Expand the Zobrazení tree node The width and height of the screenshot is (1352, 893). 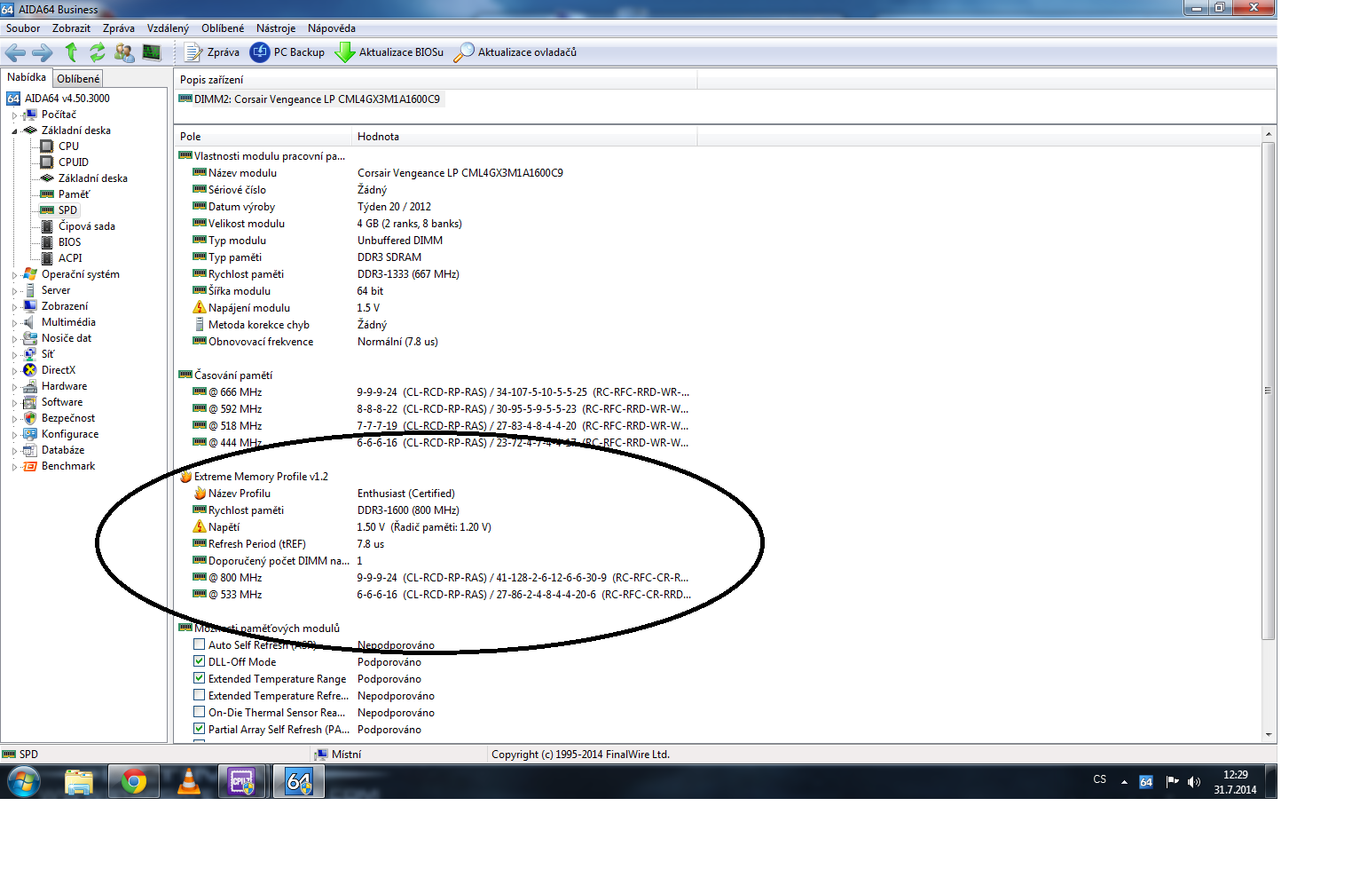click(14, 307)
